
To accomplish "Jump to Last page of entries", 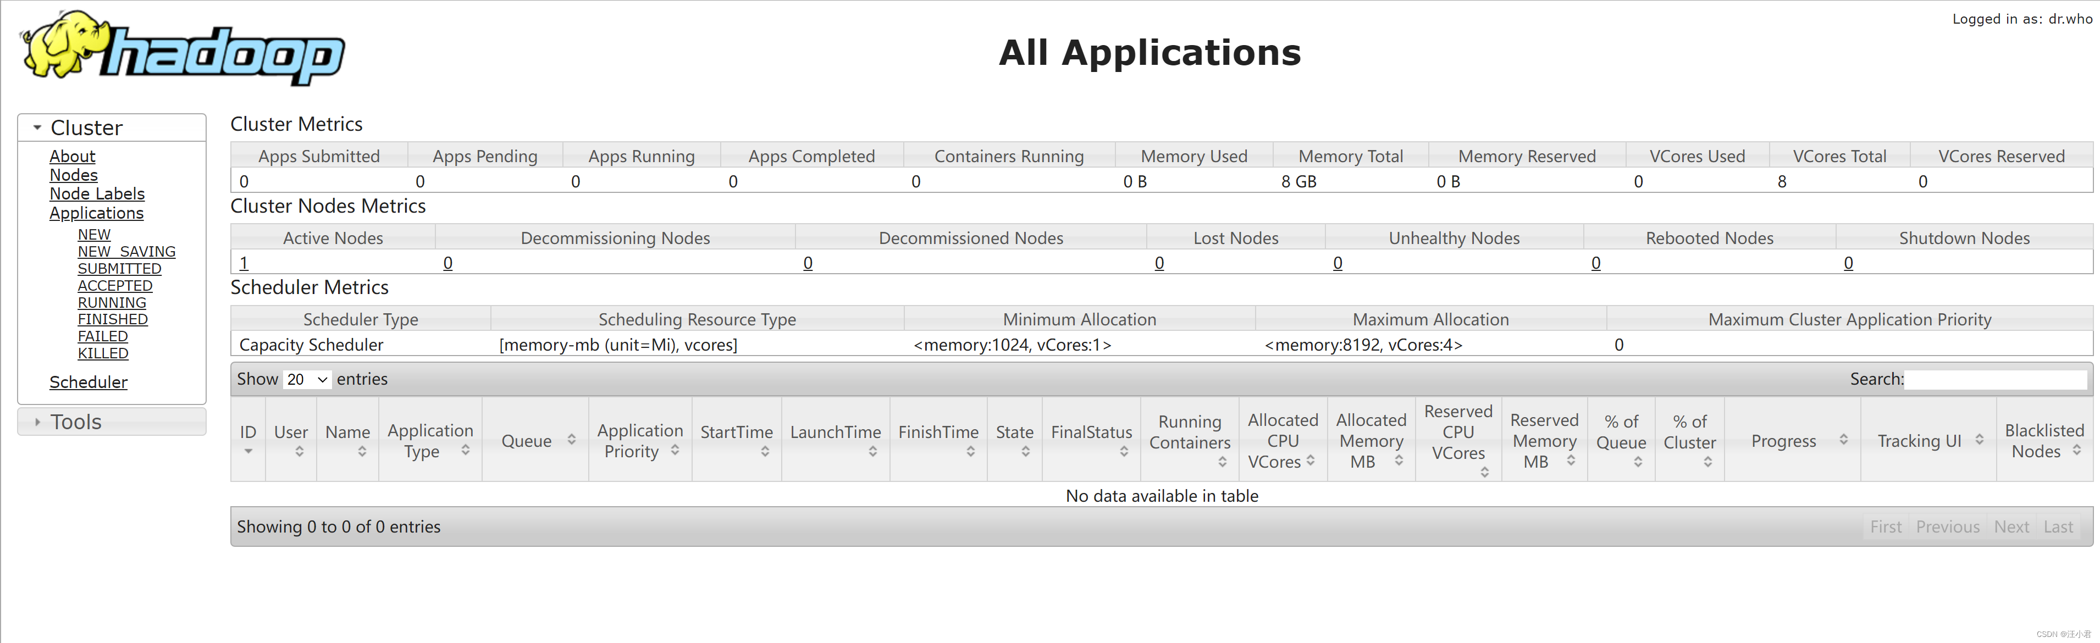I will coord(2058,527).
